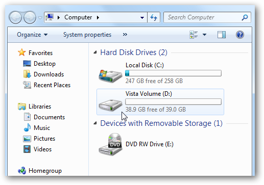The height and width of the screenshot is (185, 264).
Task: Open Recent Places from Favorites
Action: tap(52, 85)
